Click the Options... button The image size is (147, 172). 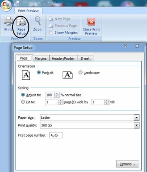pyautogui.click(x=127, y=164)
